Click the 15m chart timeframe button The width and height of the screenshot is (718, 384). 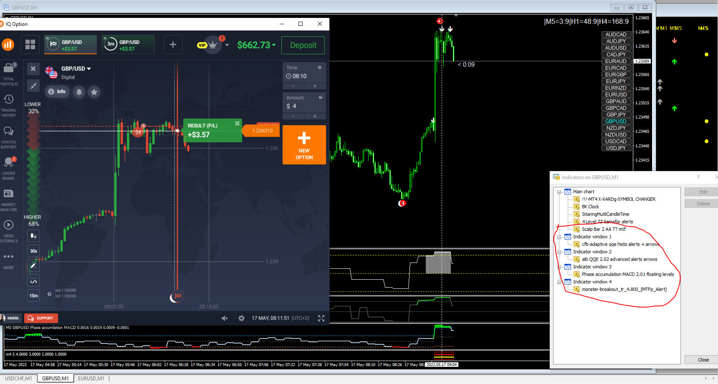pos(33,296)
